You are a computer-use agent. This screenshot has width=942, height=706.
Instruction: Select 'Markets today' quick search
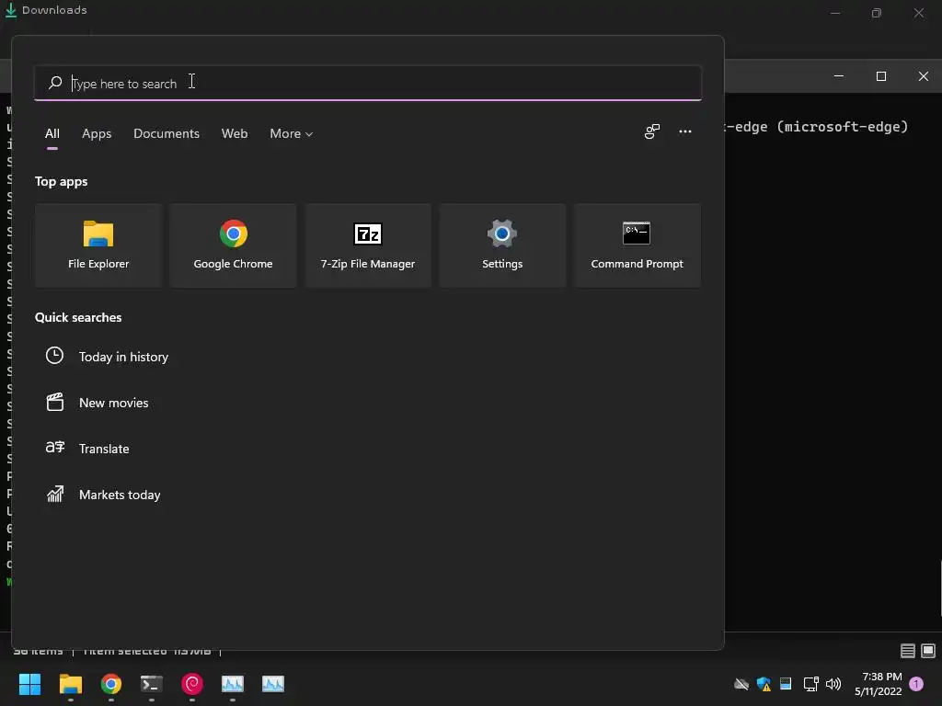(x=120, y=495)
